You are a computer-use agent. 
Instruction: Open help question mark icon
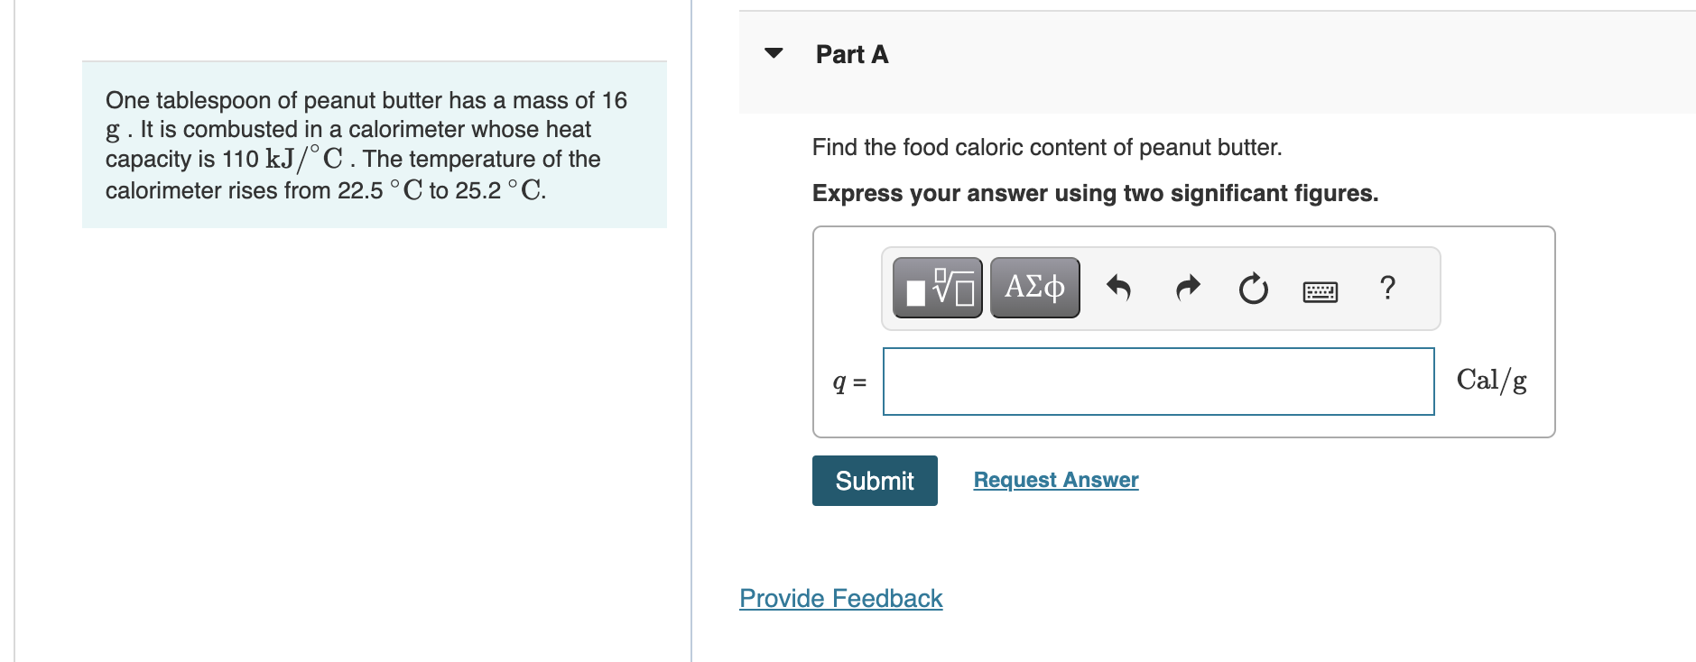[x=1387, y=288]
